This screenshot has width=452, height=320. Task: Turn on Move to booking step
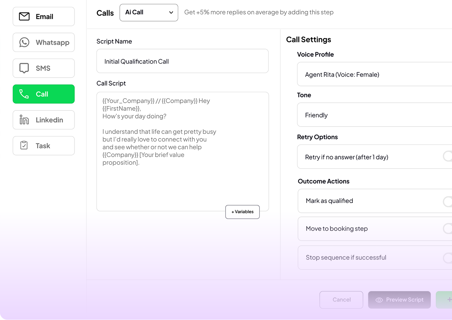pos(448,229)
